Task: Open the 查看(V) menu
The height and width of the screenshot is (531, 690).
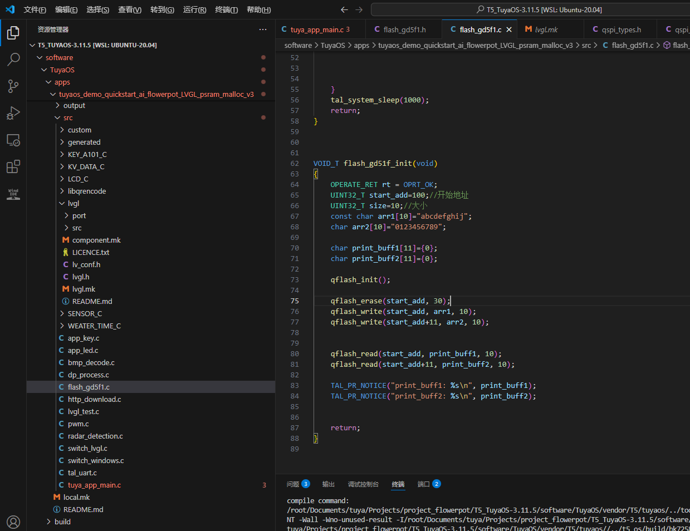Action: [130, 9]
